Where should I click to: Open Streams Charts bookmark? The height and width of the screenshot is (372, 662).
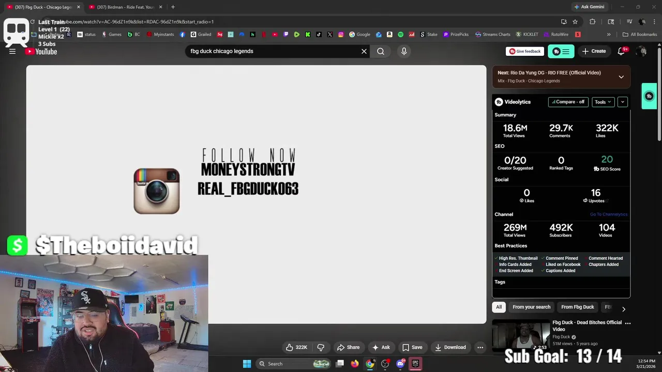pos(493,35)
